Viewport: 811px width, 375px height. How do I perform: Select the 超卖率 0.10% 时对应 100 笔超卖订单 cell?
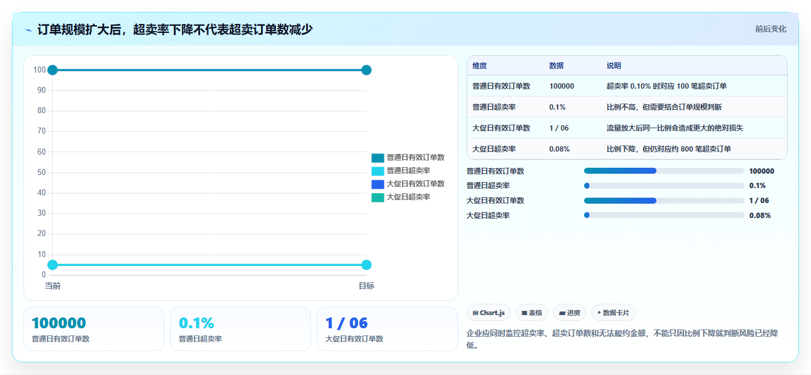(667, 86)
